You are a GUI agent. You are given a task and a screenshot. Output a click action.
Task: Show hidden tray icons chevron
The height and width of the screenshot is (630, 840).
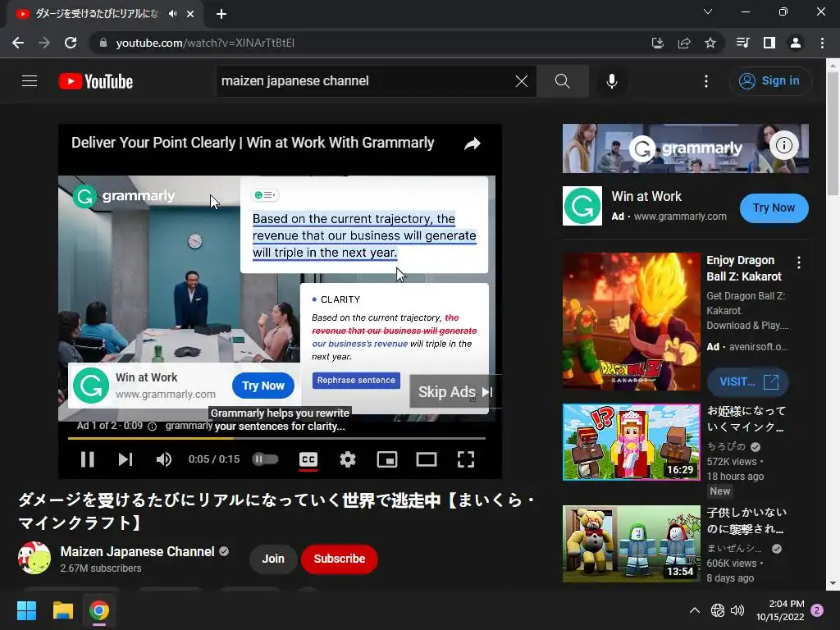(x=695, y=610)
